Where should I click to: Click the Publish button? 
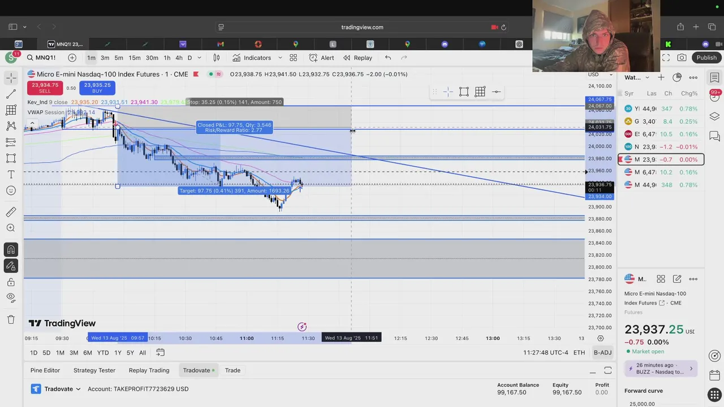706,58
